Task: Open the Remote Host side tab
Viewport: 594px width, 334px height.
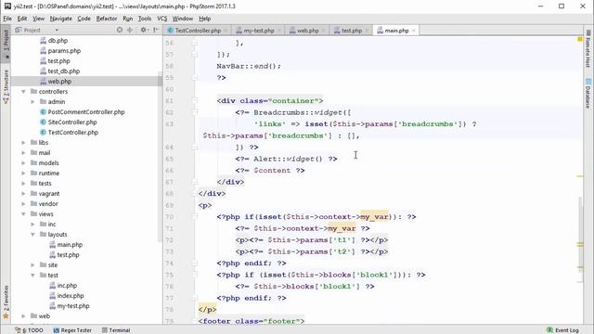Action: pos(588,48)
